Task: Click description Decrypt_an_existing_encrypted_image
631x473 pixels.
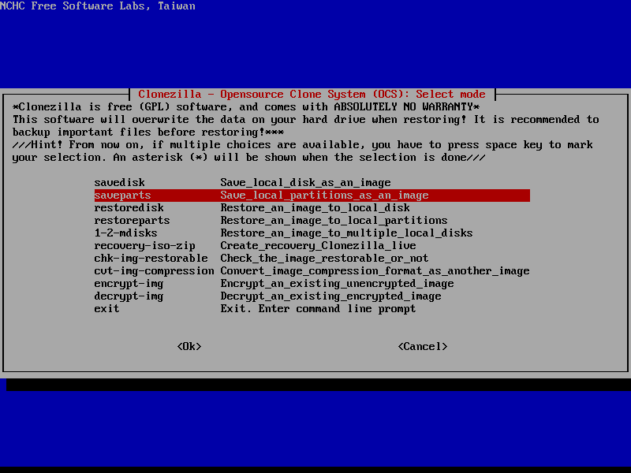Action: (330, 296)
